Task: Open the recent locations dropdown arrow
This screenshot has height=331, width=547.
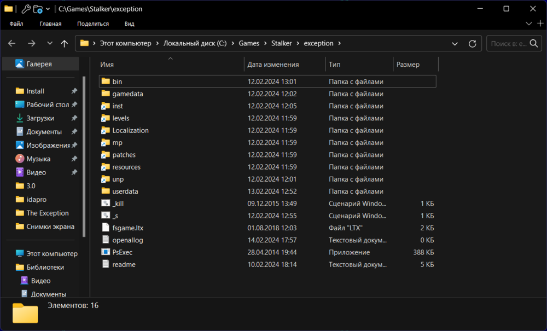Action: tap(50, 43)
